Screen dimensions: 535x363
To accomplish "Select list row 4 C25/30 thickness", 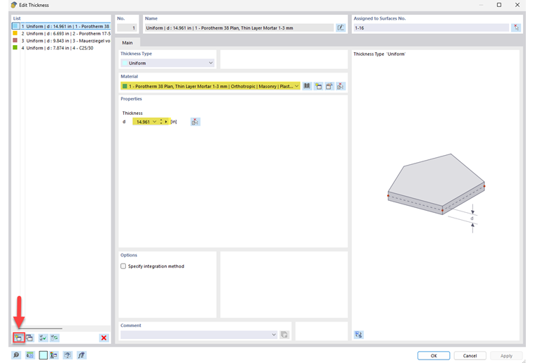I will 61,48.
